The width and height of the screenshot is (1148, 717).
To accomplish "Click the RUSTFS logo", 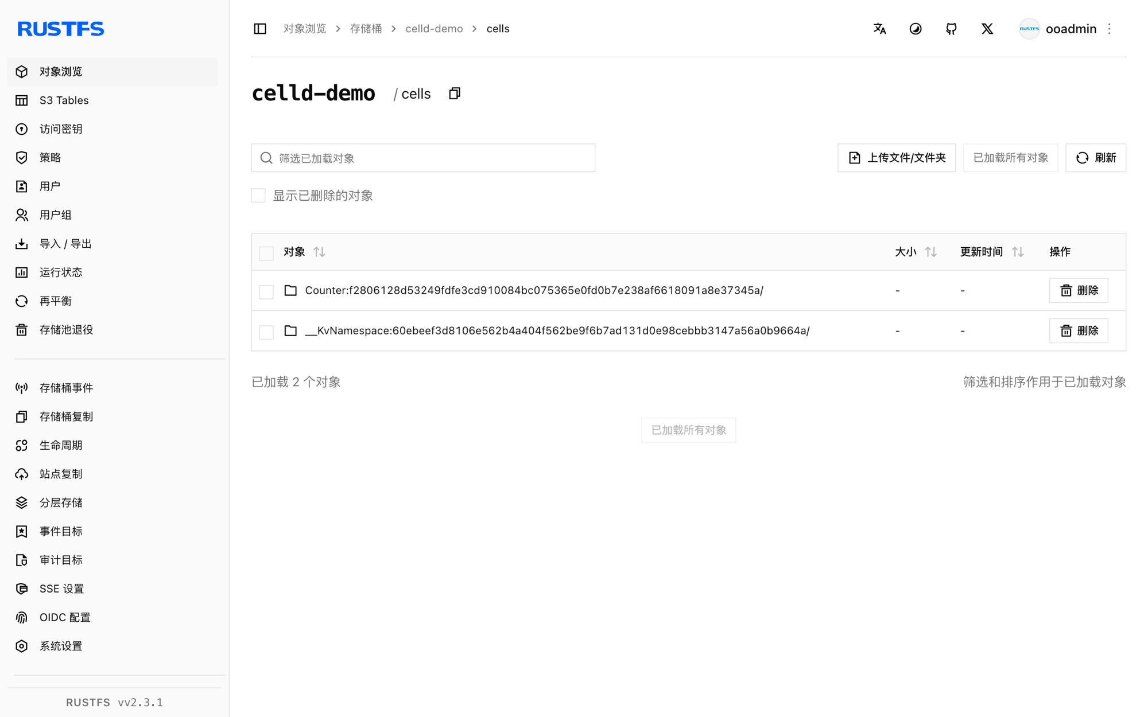I will pos(61,29).
